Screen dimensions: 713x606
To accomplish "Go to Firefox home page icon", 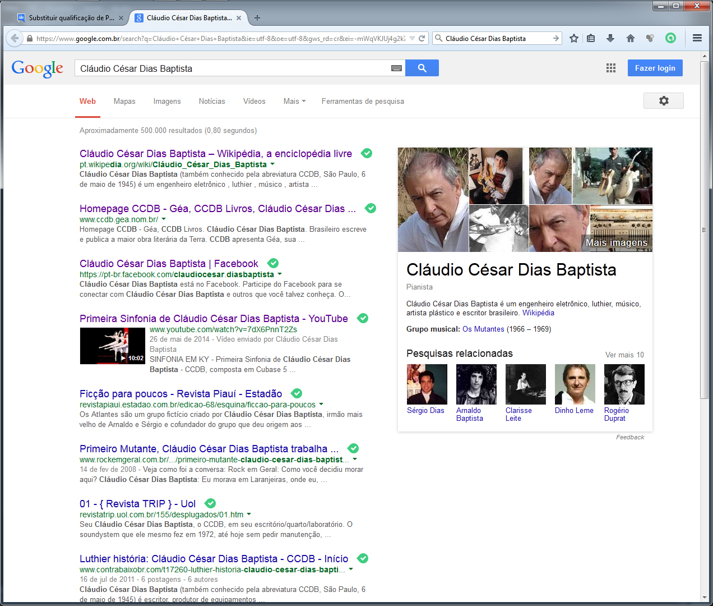I will click(x=631, y=38).
